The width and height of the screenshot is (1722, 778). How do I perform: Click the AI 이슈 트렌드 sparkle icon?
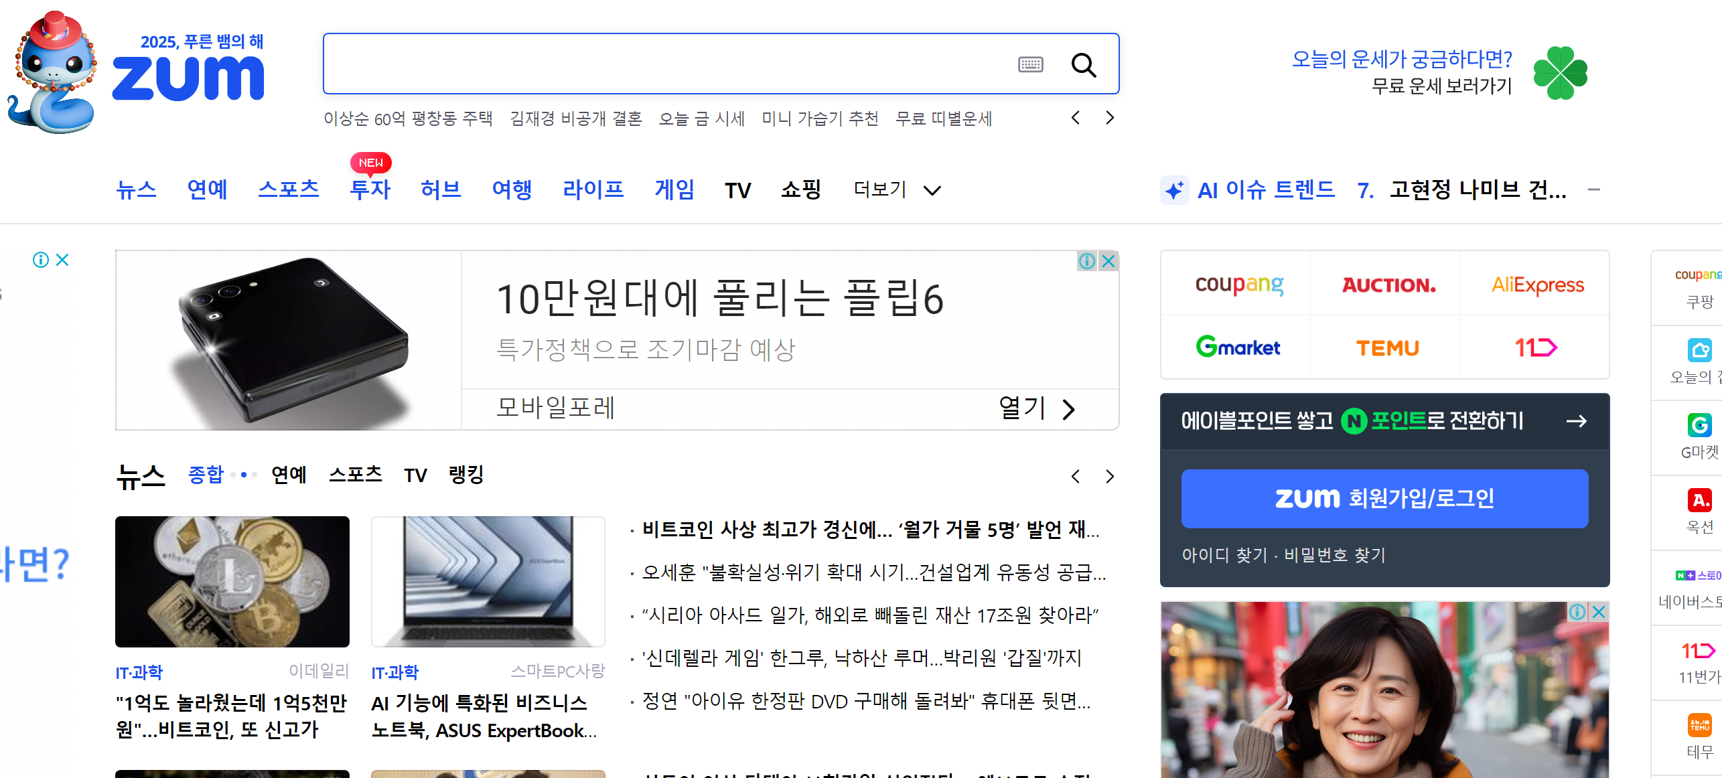[x=1174, y=191]
